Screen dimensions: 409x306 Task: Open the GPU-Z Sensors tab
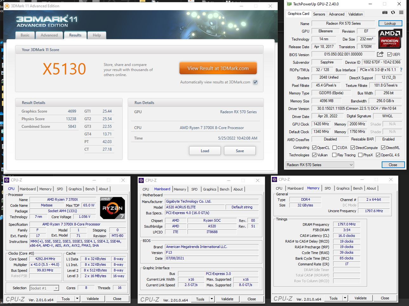(x=319, y=14)
